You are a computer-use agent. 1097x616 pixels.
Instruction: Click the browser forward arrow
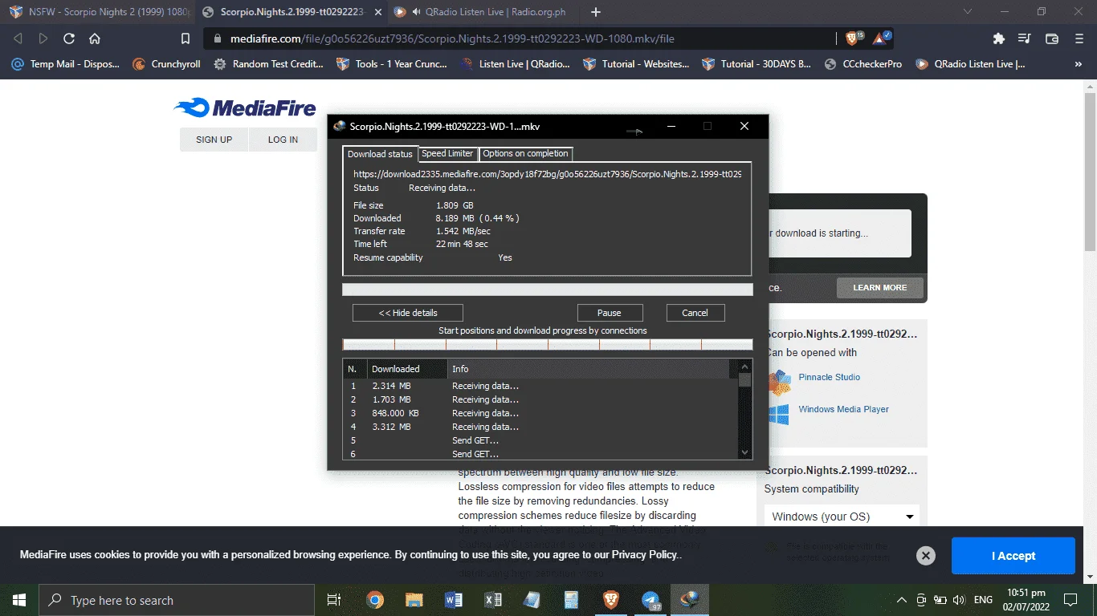43,38
